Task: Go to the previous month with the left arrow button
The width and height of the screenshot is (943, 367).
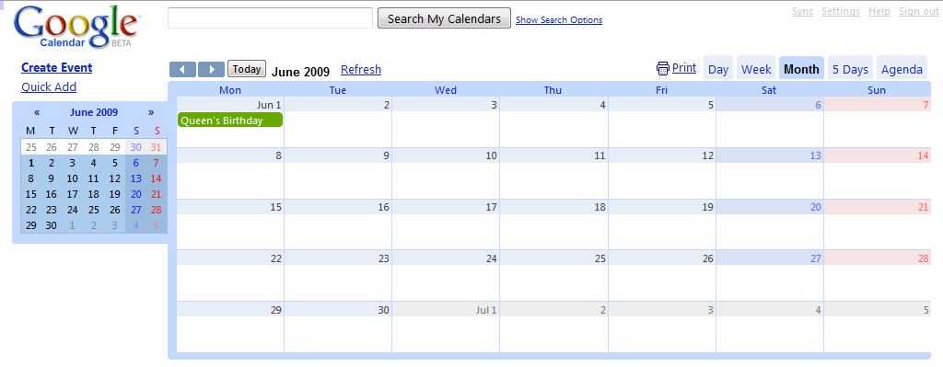Action: 183,70
